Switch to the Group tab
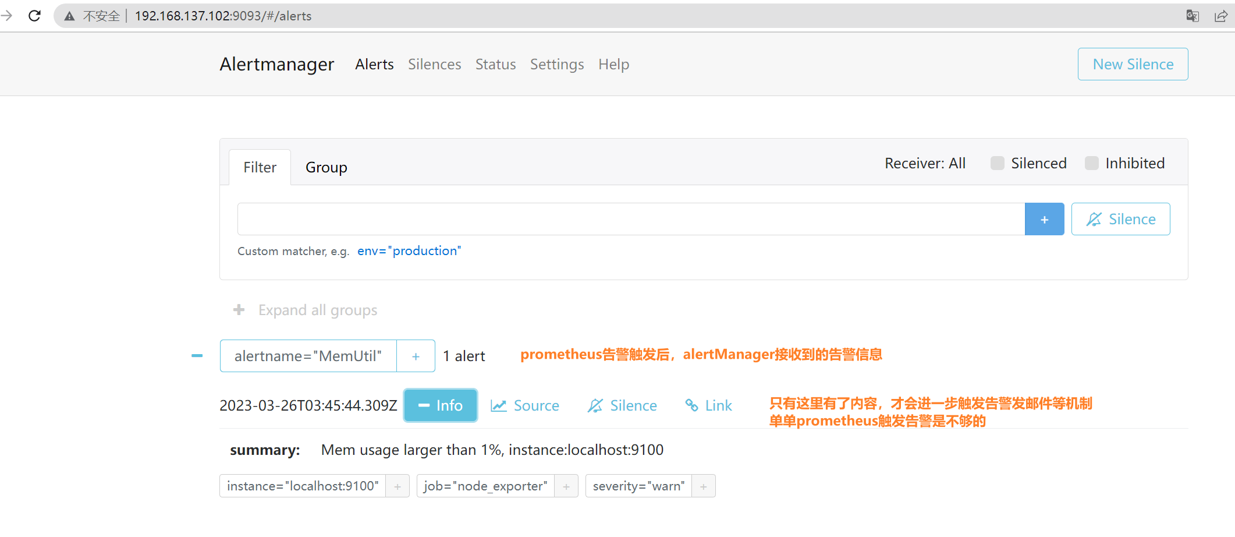 point(326,167)
